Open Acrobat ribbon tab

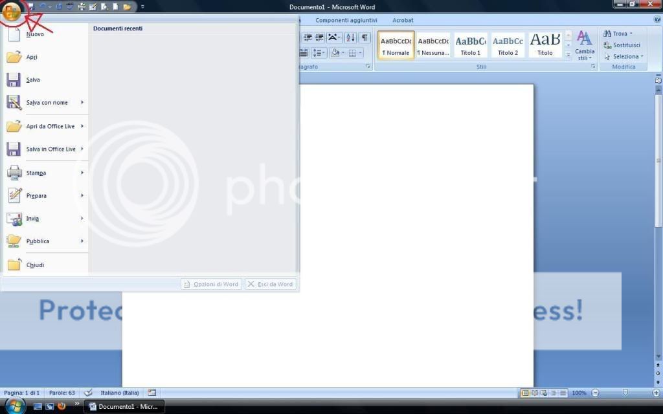pyautogui.click(x=403, y=20)
